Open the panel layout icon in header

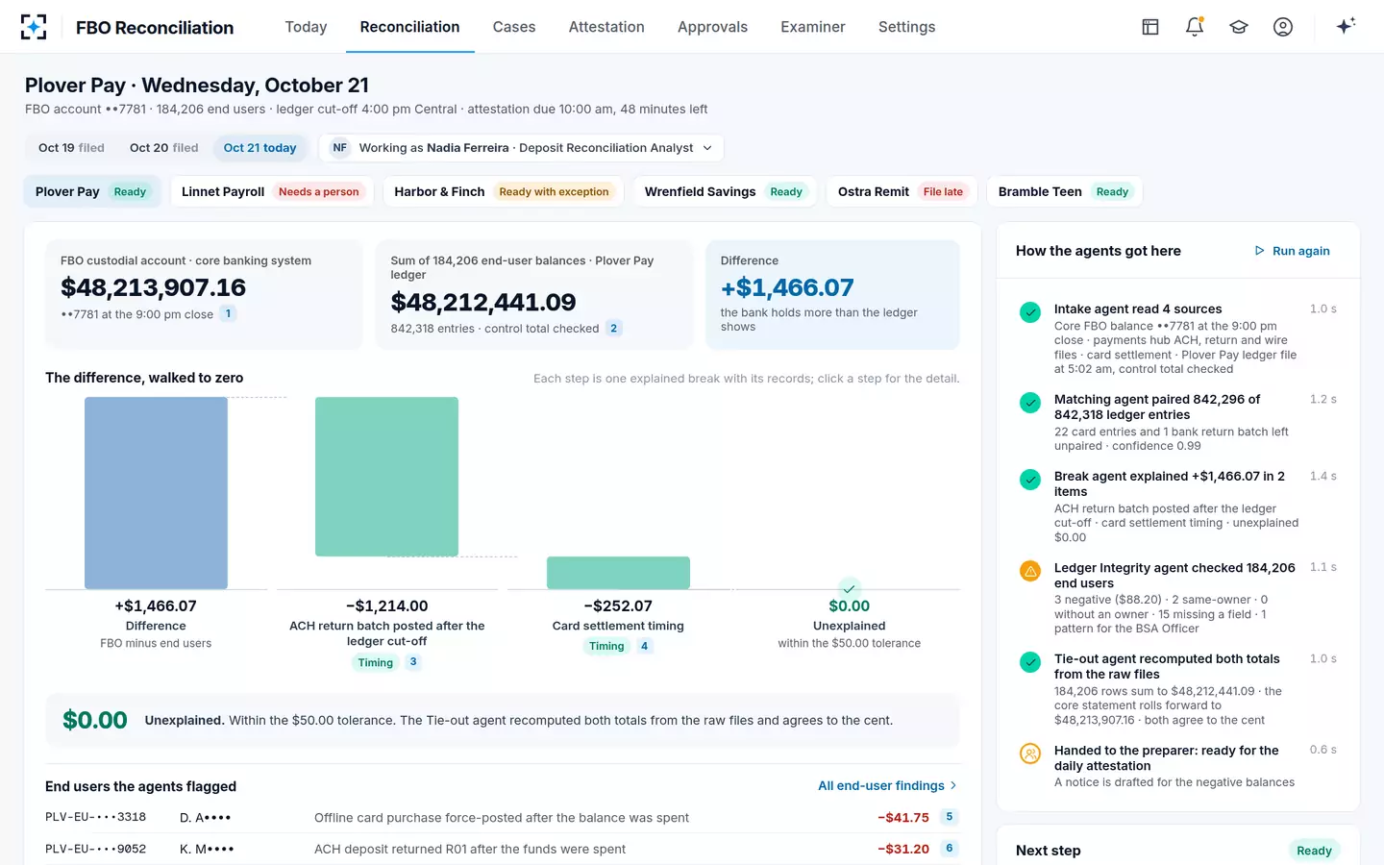tap(1150, 27)
